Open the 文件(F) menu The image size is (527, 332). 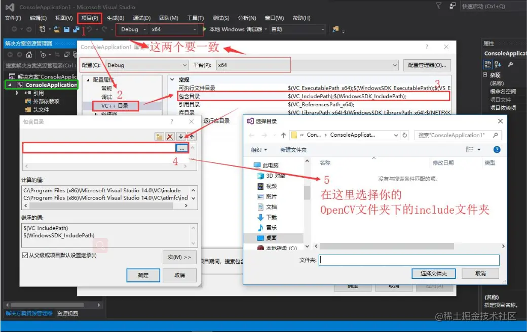13,18
